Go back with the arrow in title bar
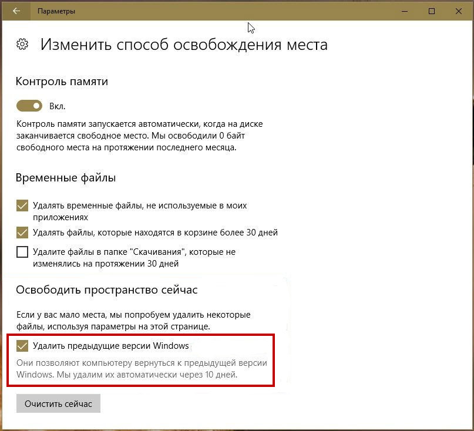474x431 pixels. 16,11
